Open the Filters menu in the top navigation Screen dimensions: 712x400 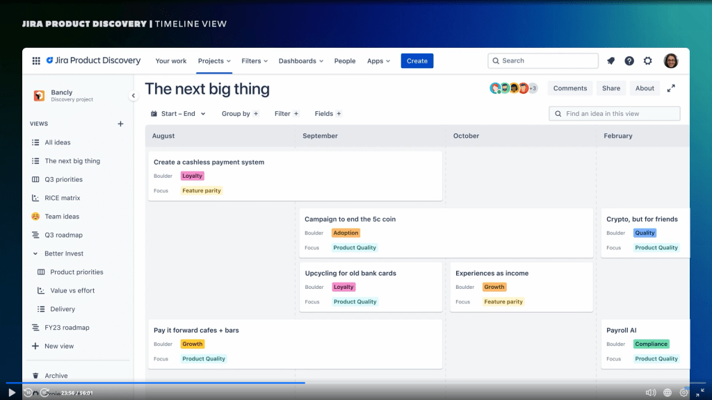tap(254, 61)
